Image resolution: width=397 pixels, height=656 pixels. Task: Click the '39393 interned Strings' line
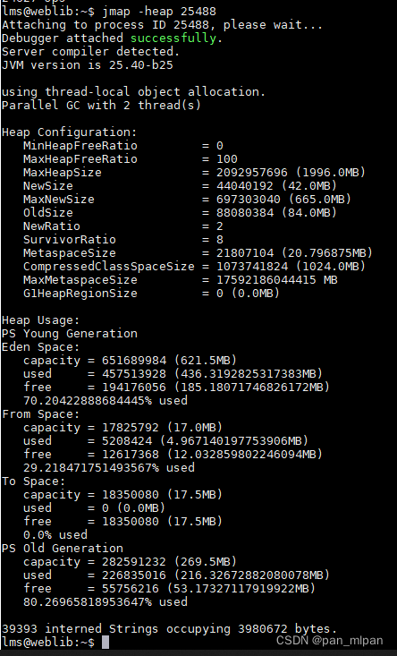click(169, 629)
